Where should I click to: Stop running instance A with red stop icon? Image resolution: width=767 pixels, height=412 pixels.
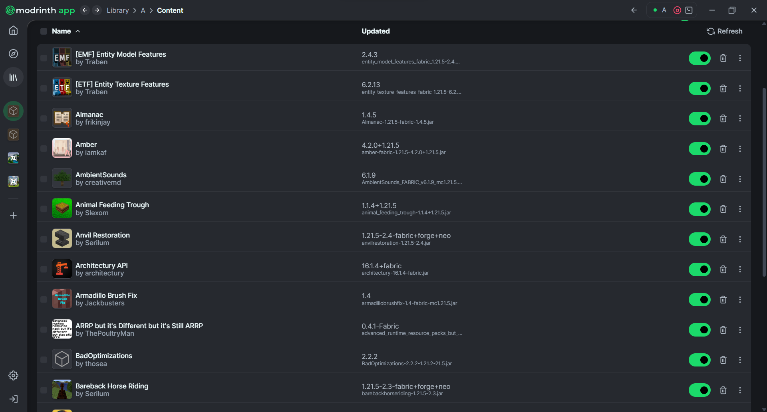[x=677, y=10]
